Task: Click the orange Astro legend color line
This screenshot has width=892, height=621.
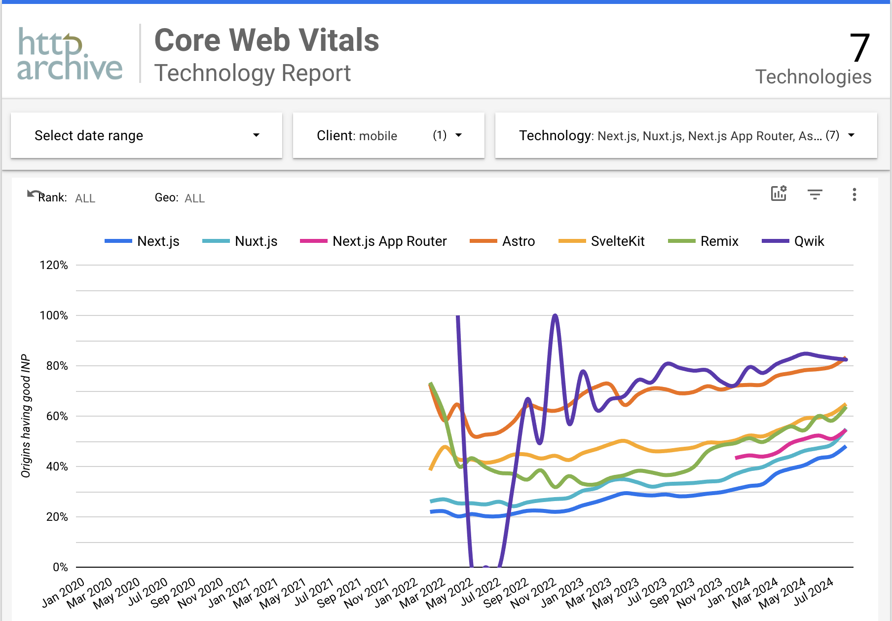Action: click(x=483, y=241)
